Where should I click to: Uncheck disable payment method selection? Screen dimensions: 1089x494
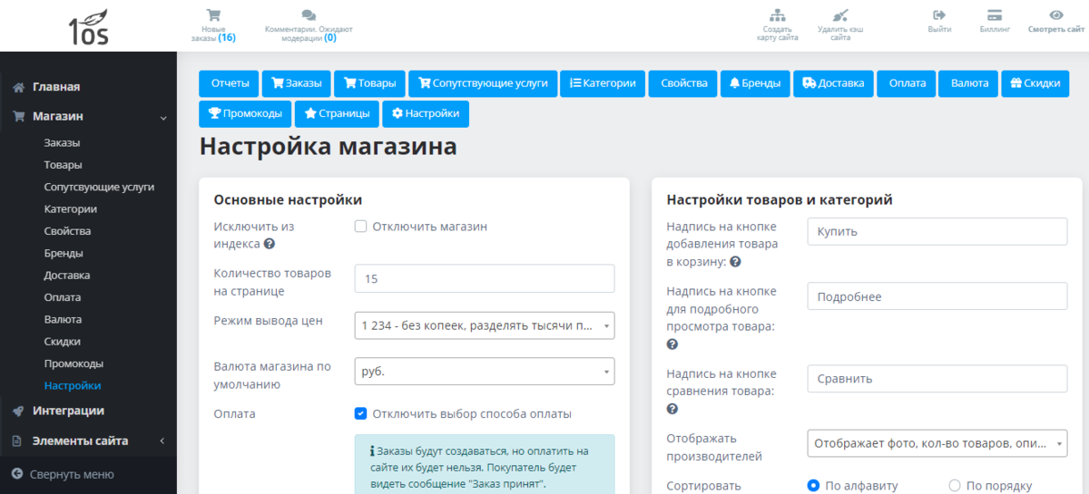coord(360,414)
